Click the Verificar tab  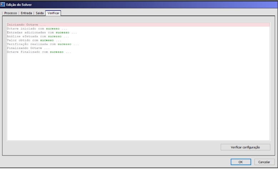(53, 13)
